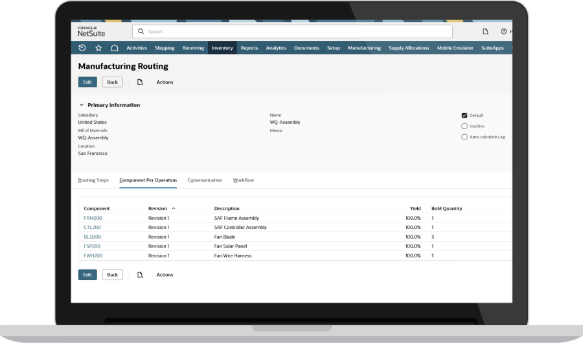Click the top Edit button
Image resolution: width=583 pixels, height=343 pixels.
point(87,82)
